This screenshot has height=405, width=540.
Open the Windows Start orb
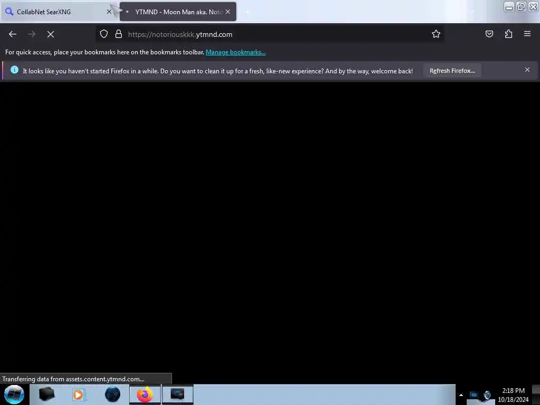(x=14, y=394)
